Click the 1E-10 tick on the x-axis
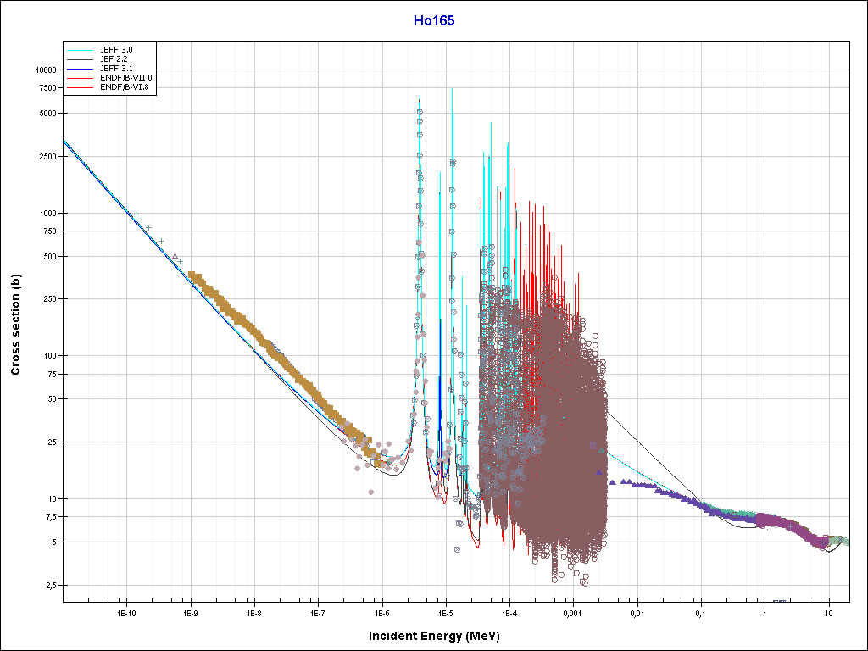 click(126, 612)
